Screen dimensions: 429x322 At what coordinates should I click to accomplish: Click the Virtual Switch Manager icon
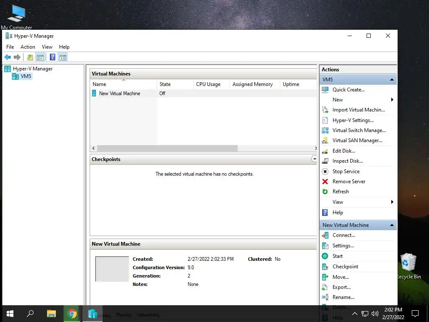click(x=325, y=130)
